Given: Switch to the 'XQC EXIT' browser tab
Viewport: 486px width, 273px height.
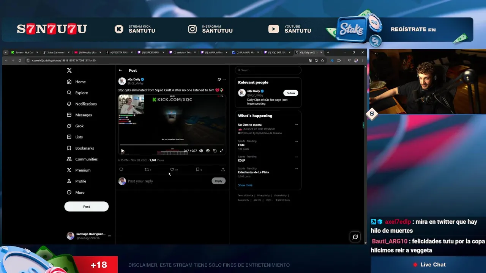Looking at the screenshot, I should coord(276,52).
